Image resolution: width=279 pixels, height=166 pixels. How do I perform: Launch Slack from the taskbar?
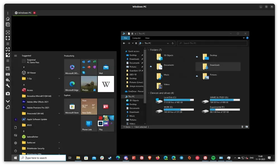[x=102, y=158]
